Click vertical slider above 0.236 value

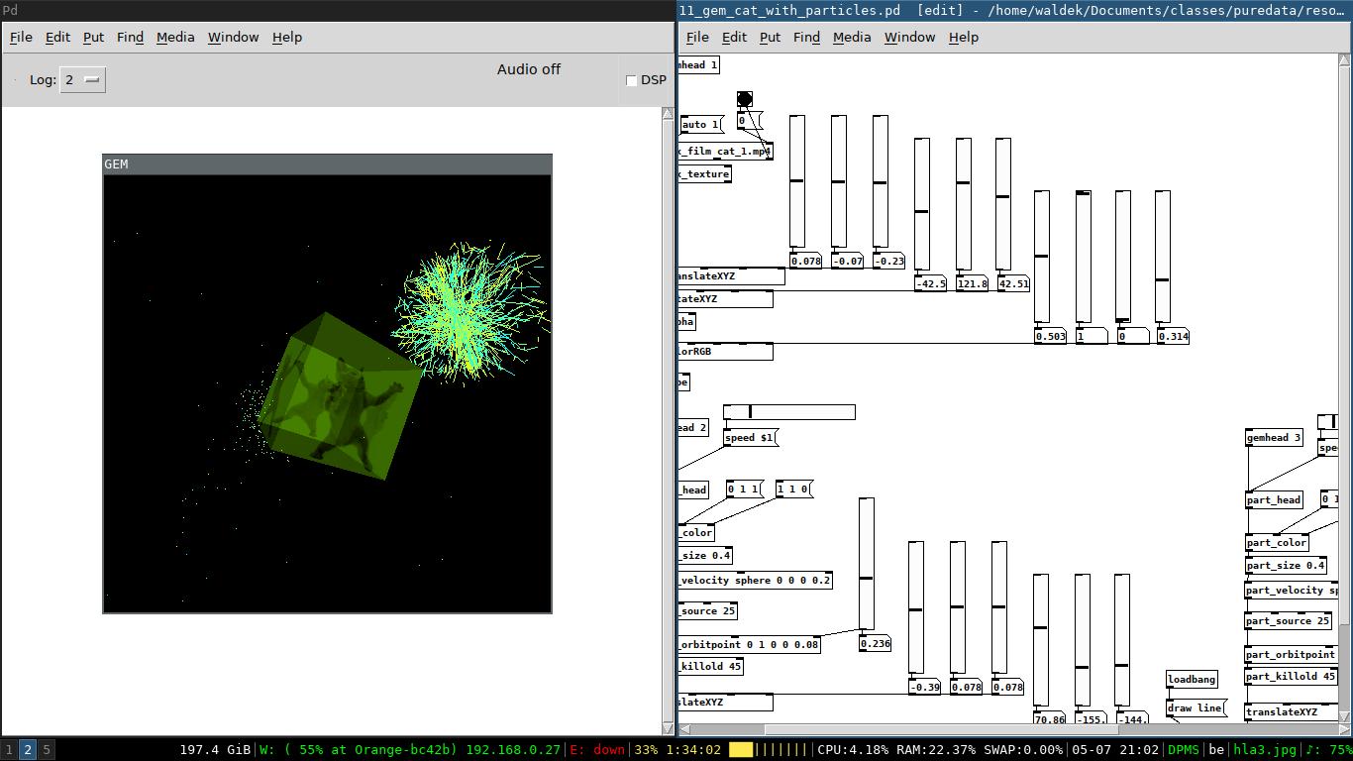click(x=867, y=563)
